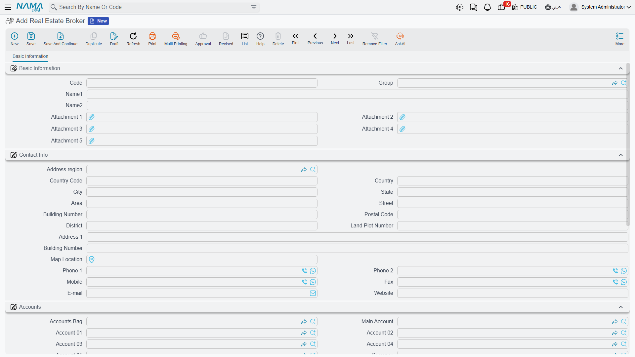Click the AI assistant icon in header
635x357 pixels.
[x=460, y=7]
